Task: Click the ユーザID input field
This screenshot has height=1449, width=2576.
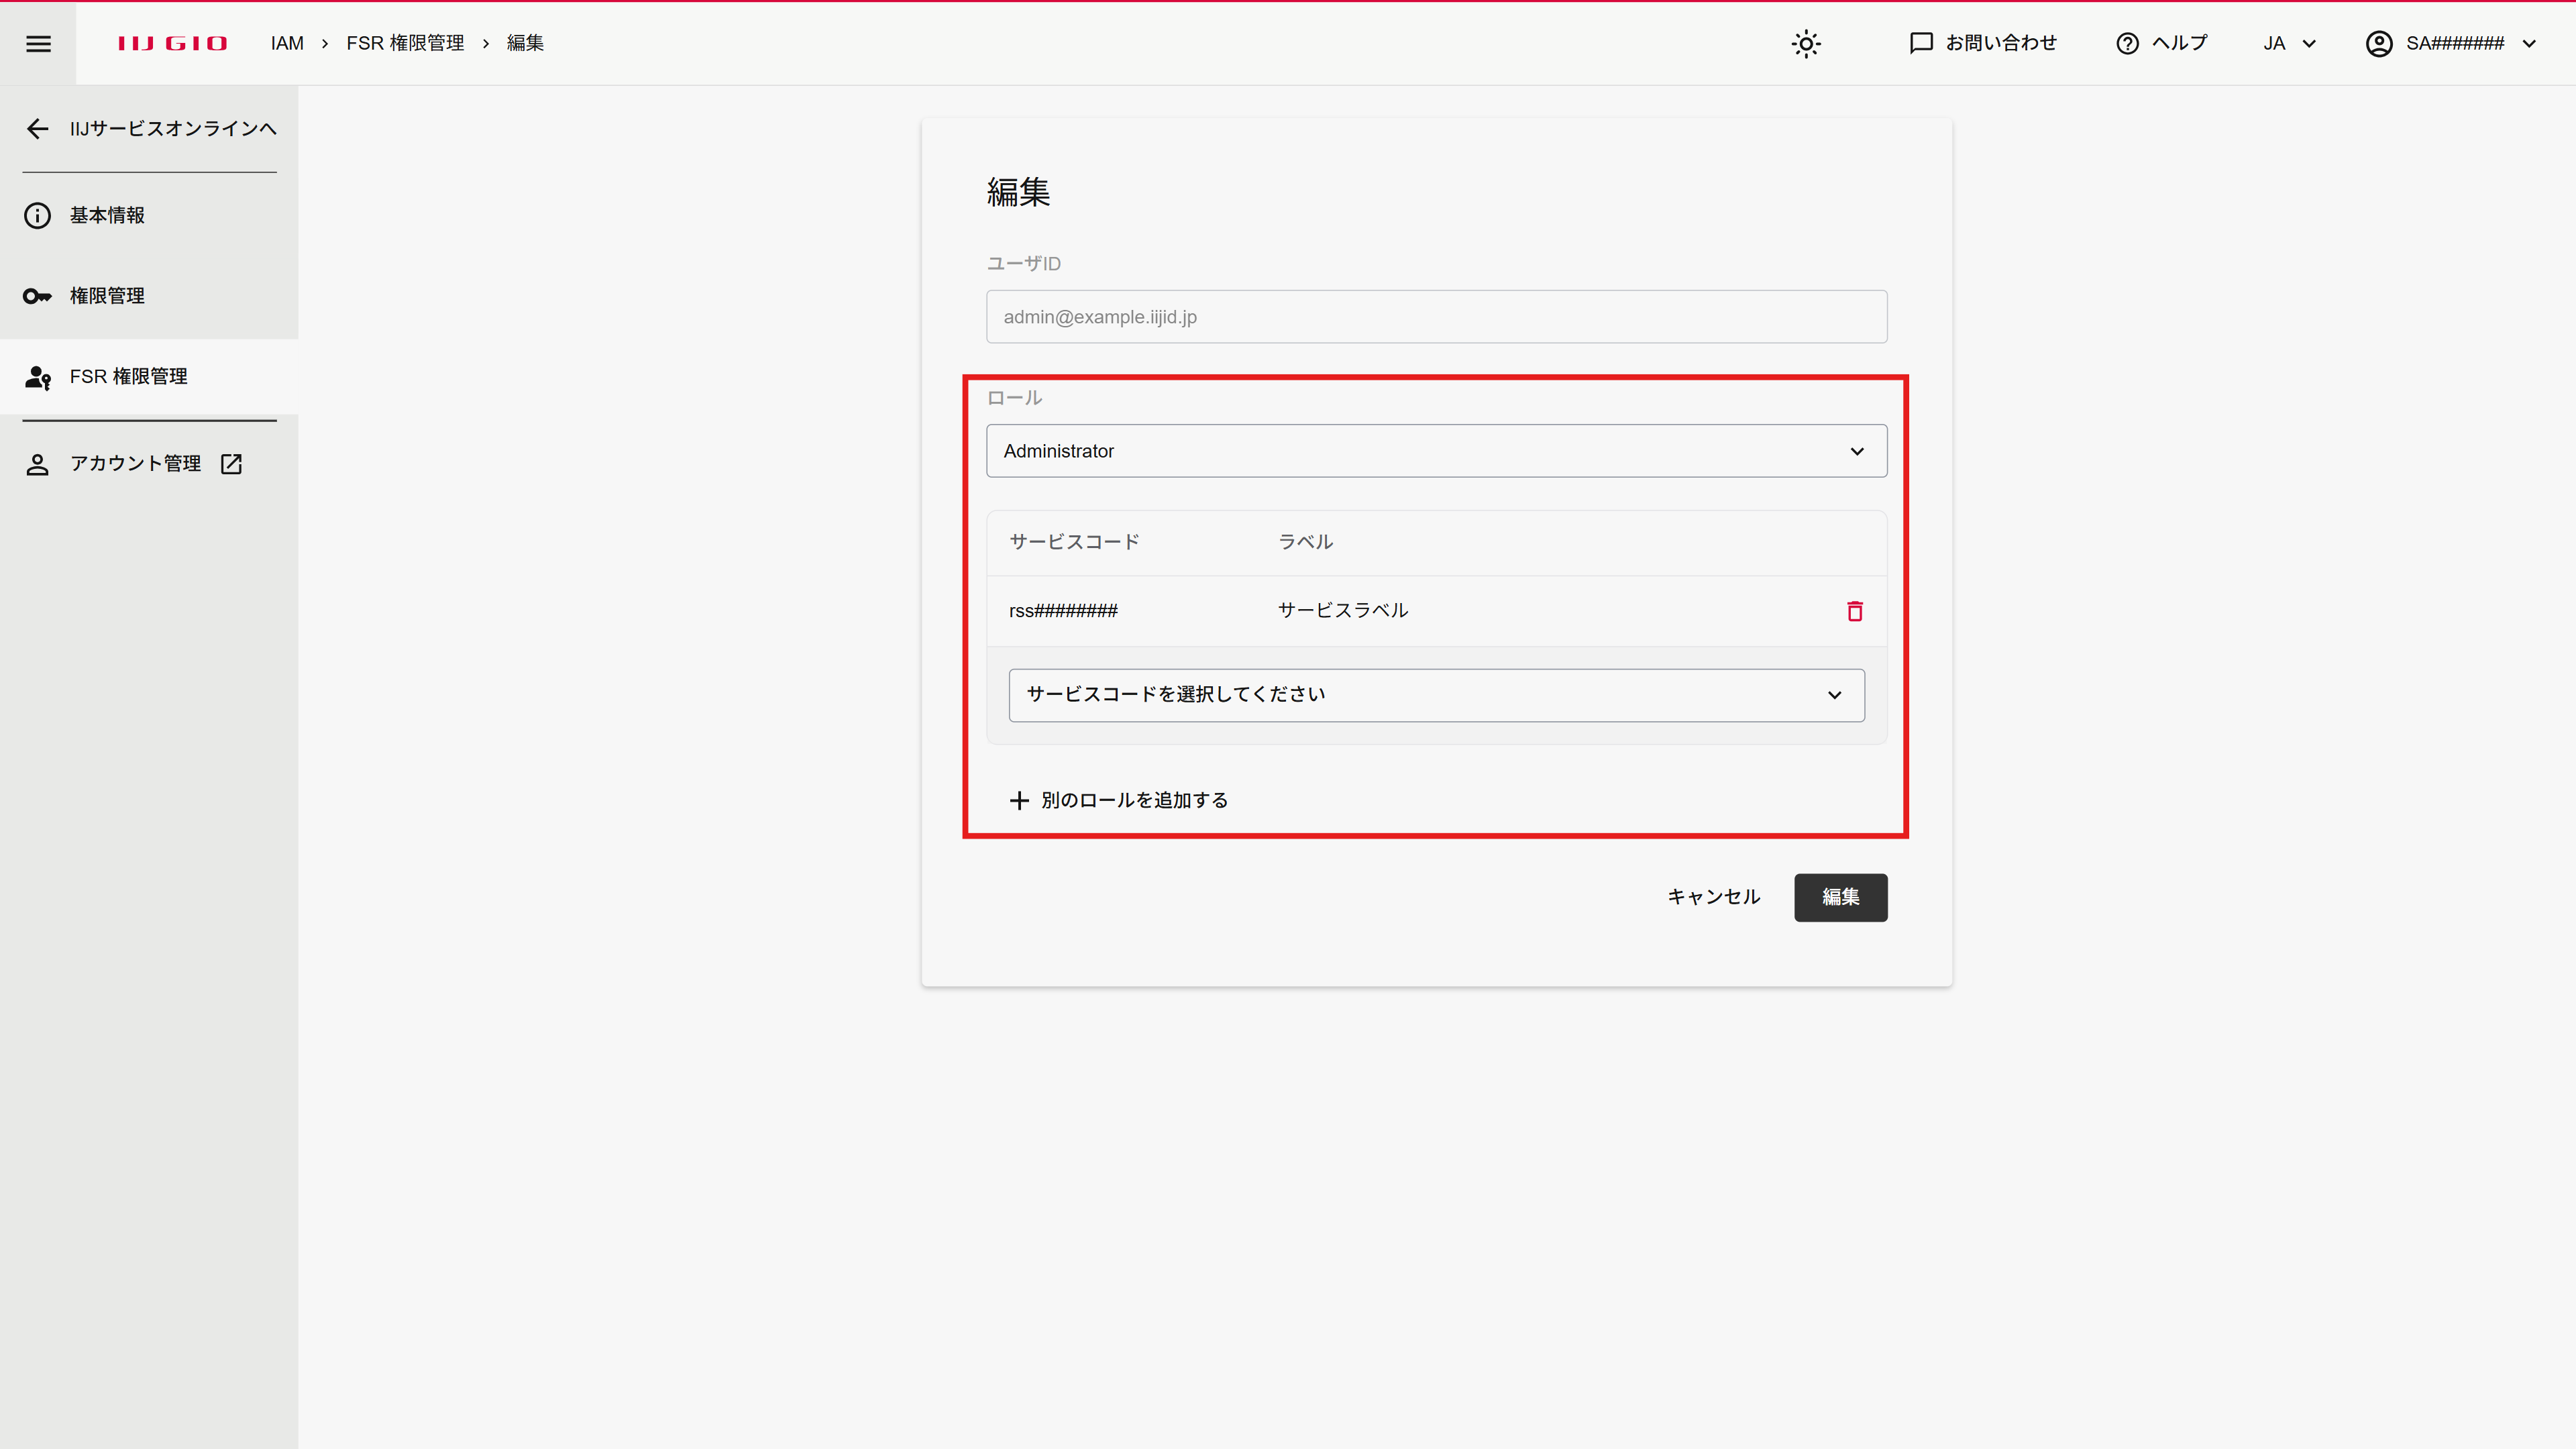Action: [1436, 317]
